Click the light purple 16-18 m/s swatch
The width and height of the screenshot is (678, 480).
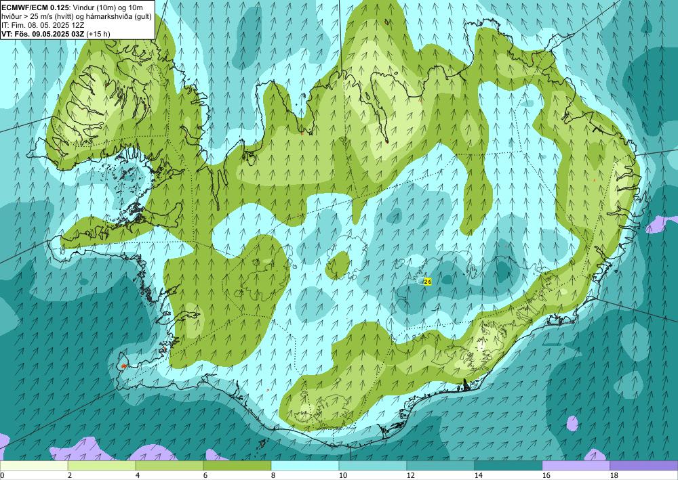click(576, 466)
